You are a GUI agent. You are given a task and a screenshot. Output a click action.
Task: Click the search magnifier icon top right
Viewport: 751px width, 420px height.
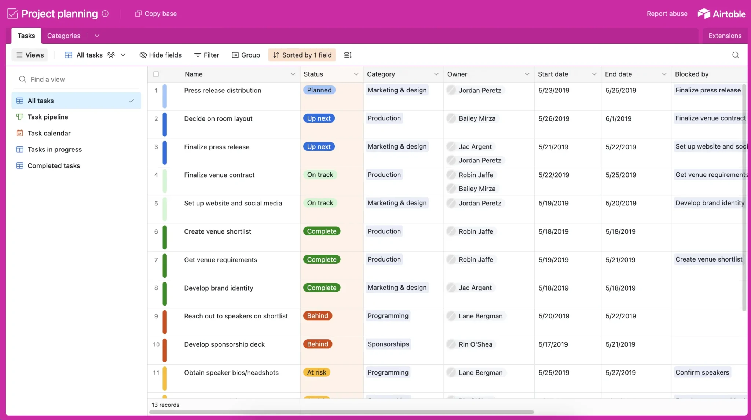[736, 55]
